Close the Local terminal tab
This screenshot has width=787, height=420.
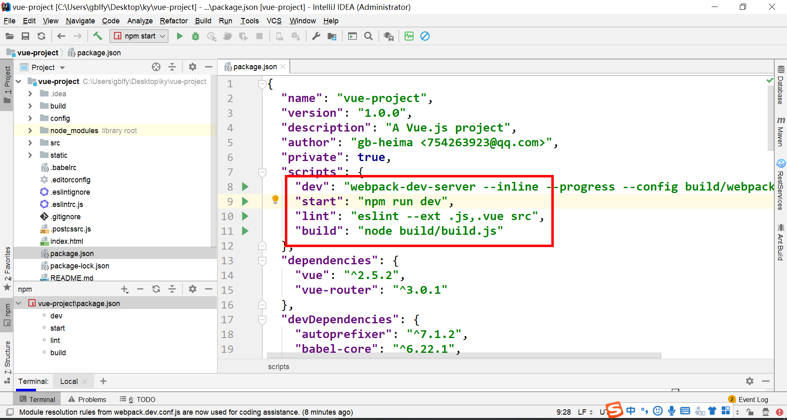pyautogui.click(x=85, y=381)
